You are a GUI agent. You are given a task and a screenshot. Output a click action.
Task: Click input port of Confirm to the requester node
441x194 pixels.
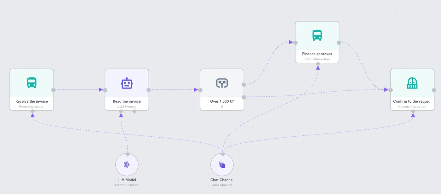[391, 90]
